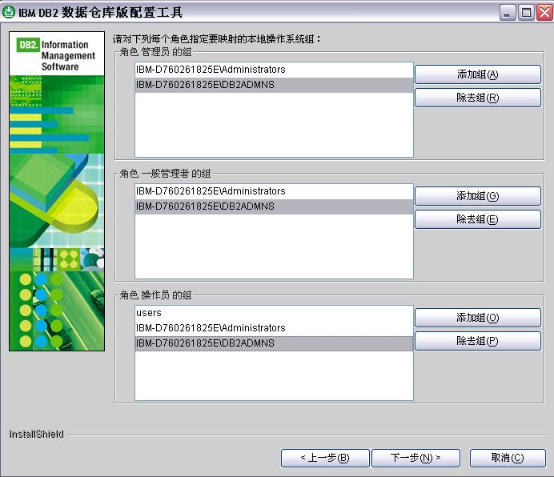Go back with the 上一步(B) button
The image size is (554, 477).
tap(325, 458)
